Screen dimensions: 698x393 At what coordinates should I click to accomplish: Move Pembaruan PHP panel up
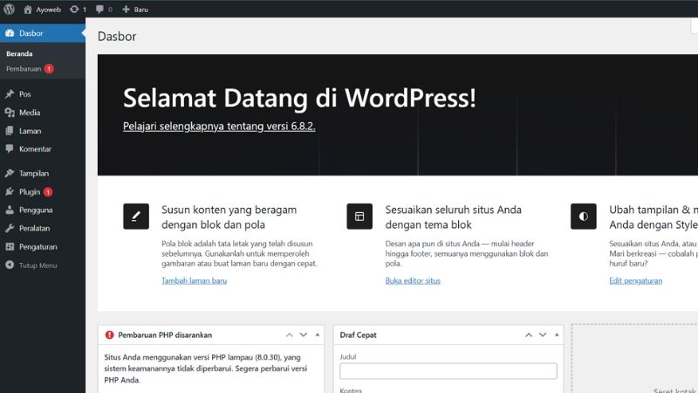coord(289,334)
